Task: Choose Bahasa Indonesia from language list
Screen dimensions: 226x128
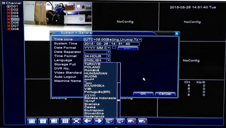Action: click(x=100, y=98)
